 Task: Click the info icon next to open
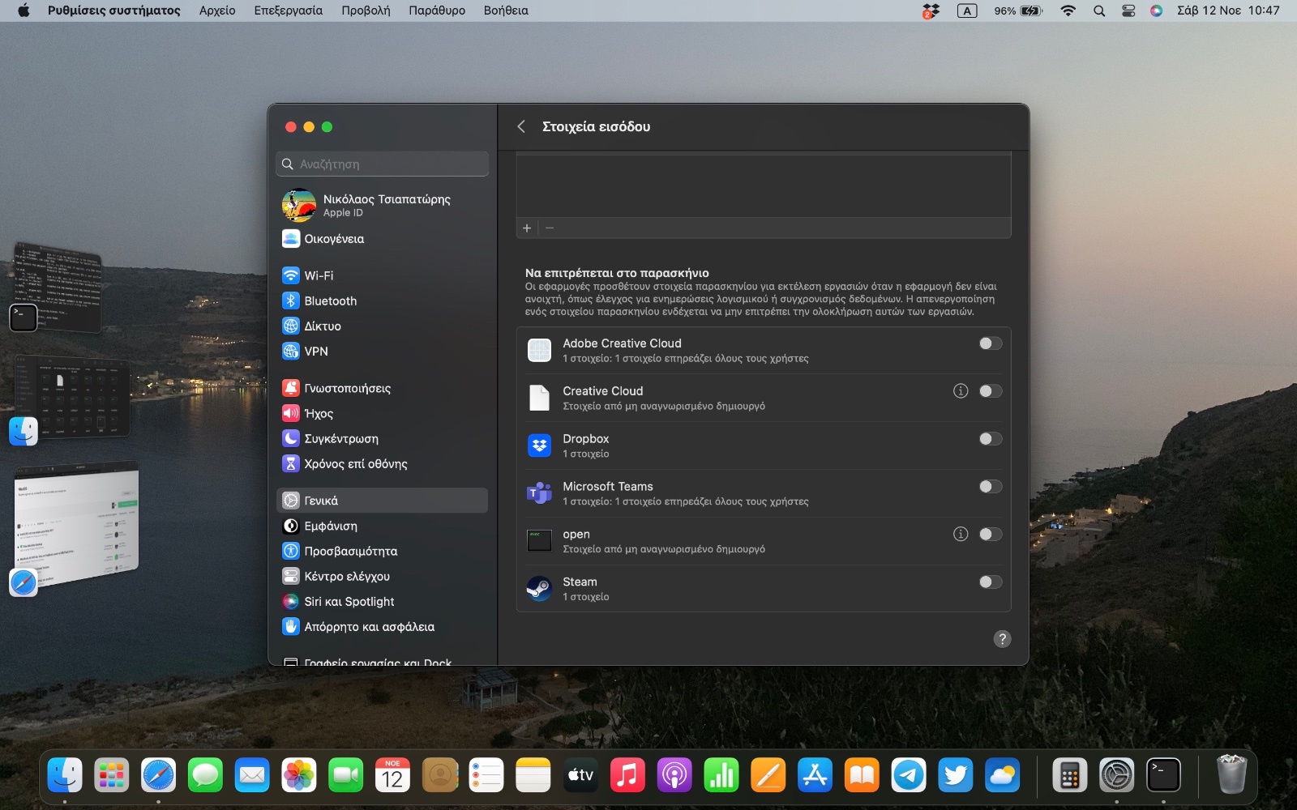(x=961, y=534)
